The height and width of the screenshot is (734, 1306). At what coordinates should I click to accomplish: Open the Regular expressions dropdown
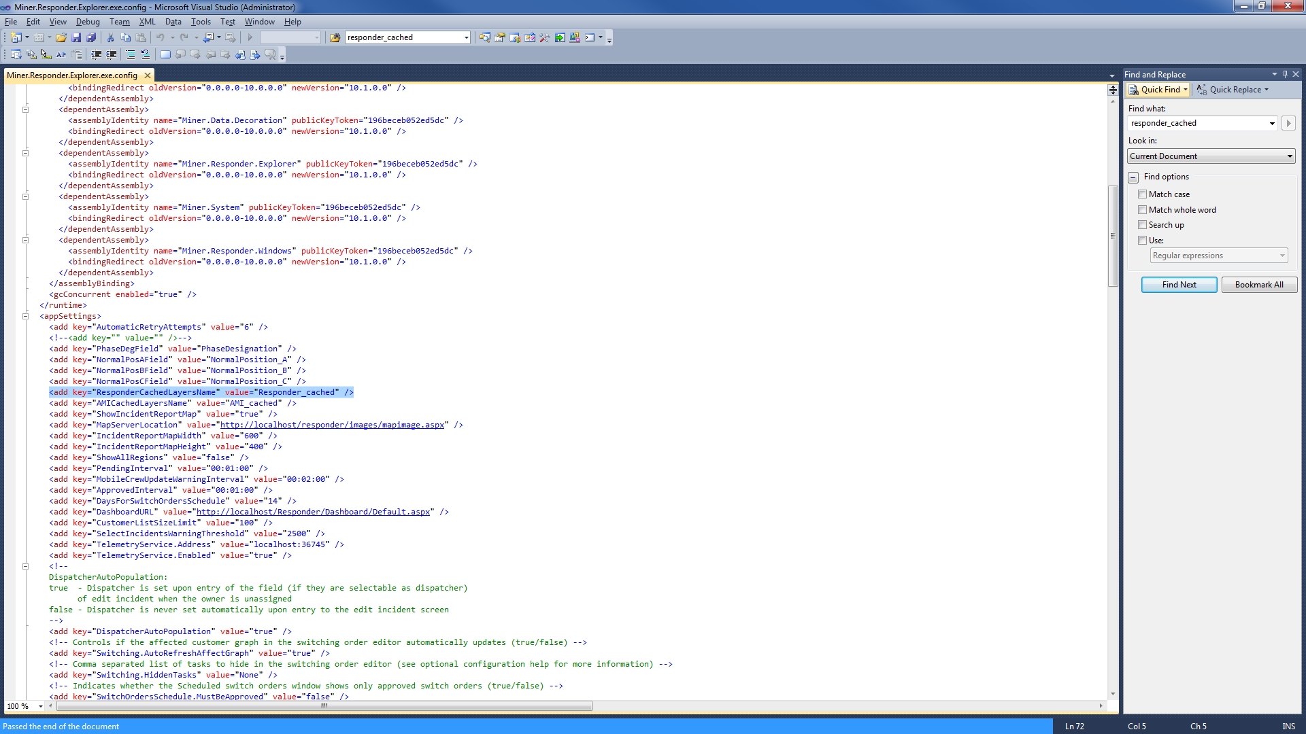[1282, 255]
